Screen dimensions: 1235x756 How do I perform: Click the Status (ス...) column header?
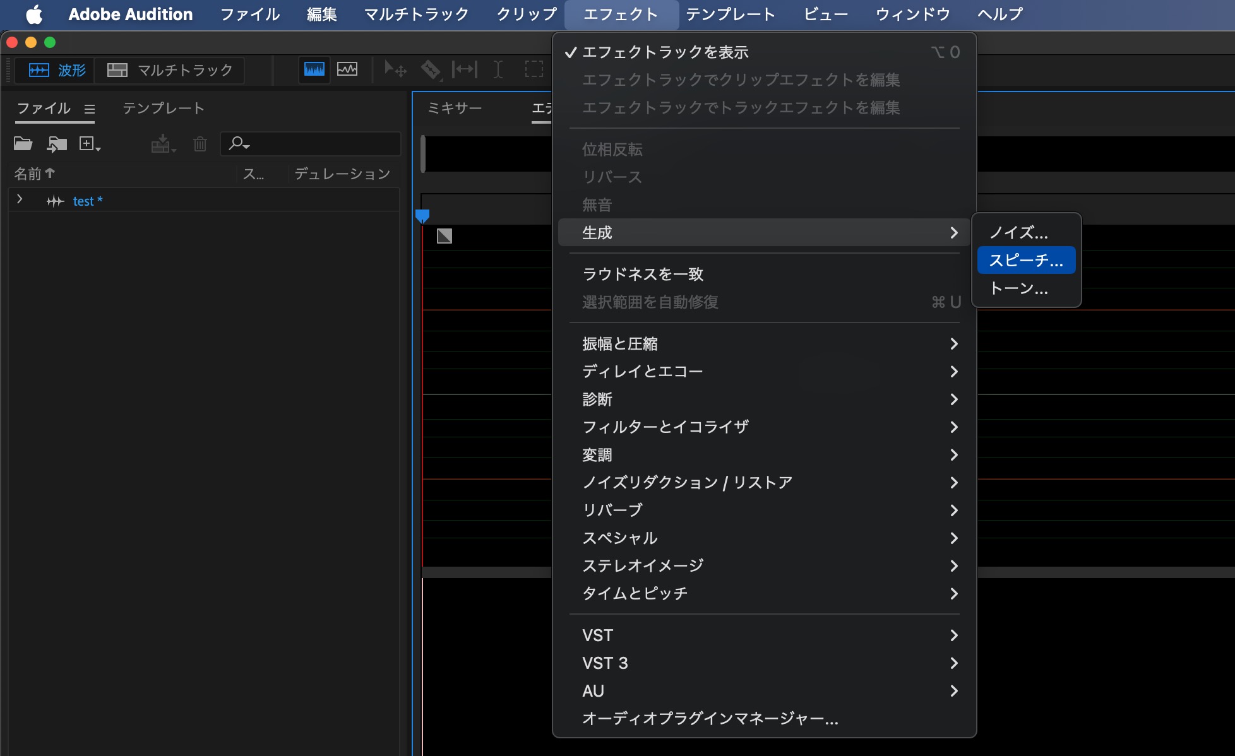254,174
